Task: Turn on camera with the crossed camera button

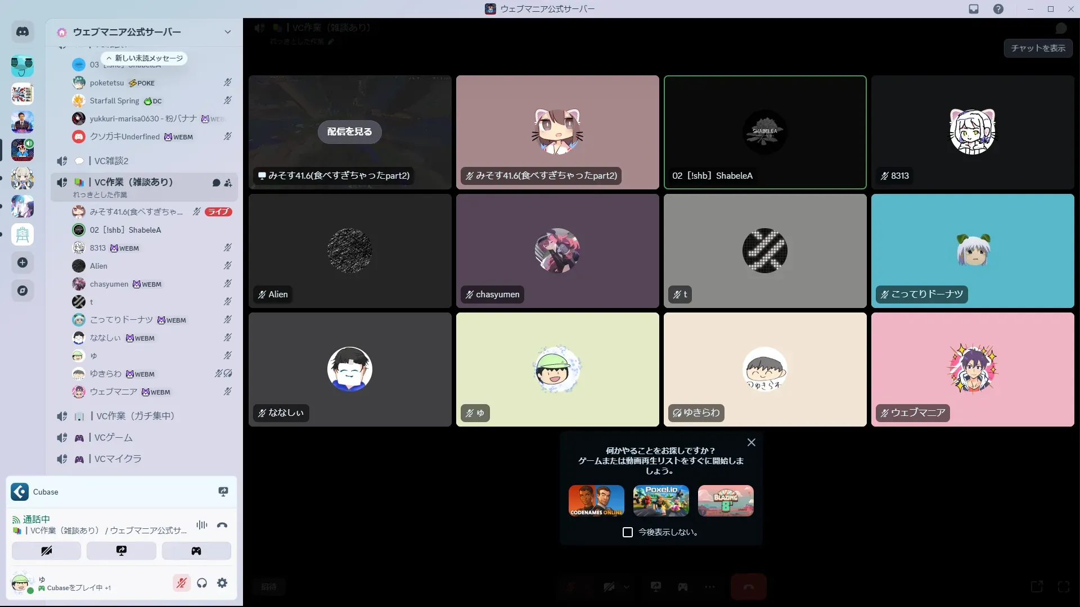Action: click(x=47, y=551)
